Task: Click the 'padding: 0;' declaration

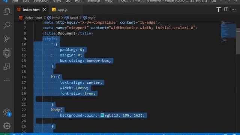Action: tap(72, 50)
